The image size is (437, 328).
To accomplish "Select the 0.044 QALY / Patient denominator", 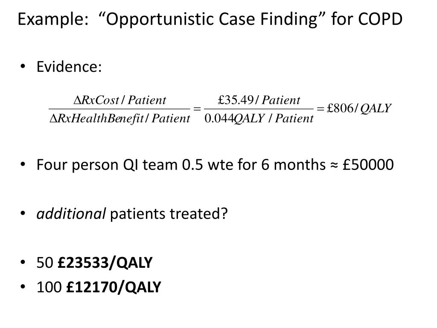I will 259,118.
